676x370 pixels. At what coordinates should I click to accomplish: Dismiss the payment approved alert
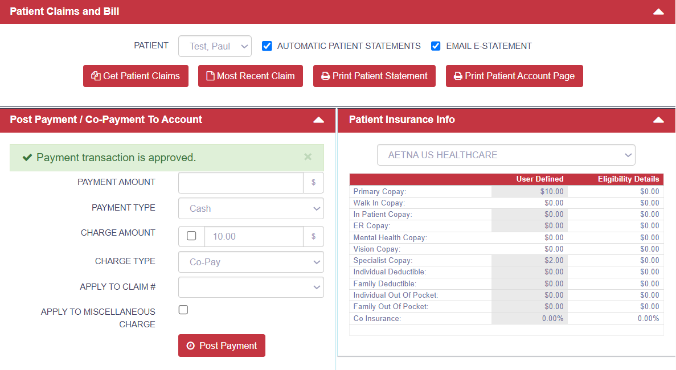308,157
